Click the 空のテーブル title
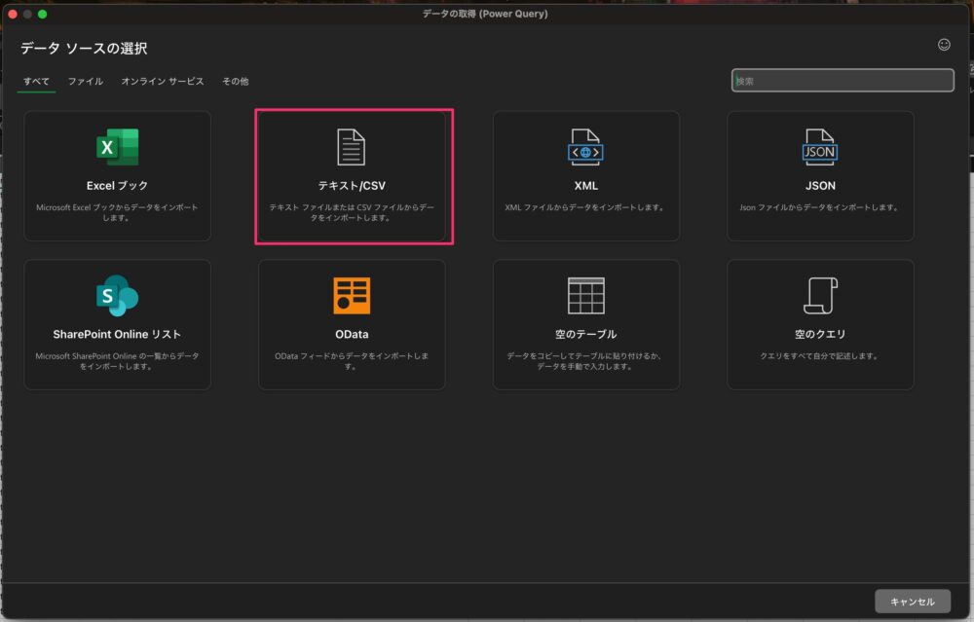 585,334
